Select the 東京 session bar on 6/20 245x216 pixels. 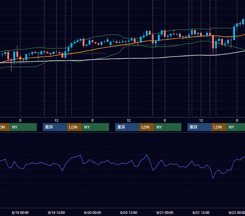[127, 127]
